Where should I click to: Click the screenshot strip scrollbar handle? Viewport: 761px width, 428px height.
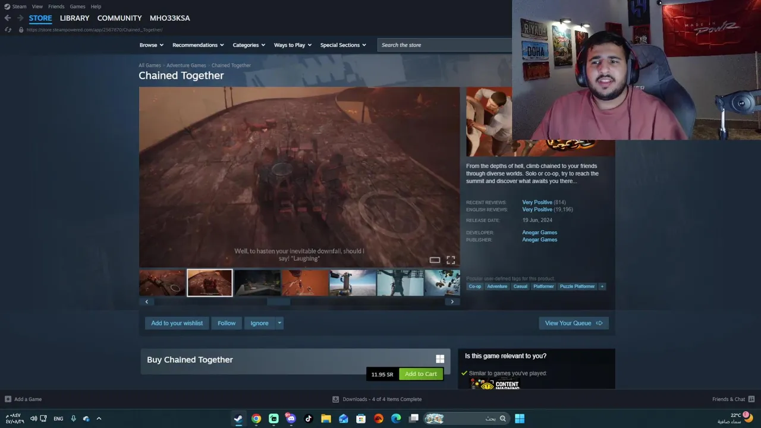278,302
